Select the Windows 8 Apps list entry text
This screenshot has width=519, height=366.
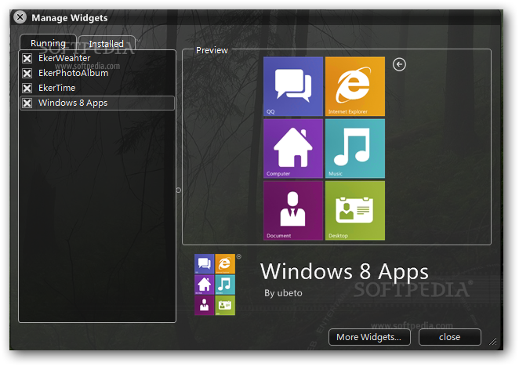73,103
